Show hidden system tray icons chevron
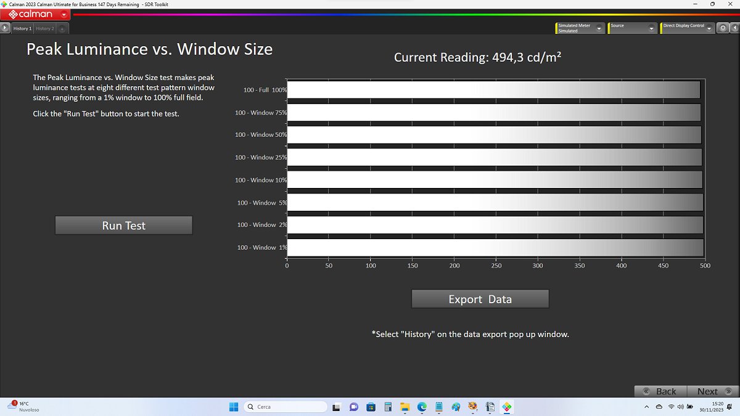The image size is (740, 416). tap(646, 407)
